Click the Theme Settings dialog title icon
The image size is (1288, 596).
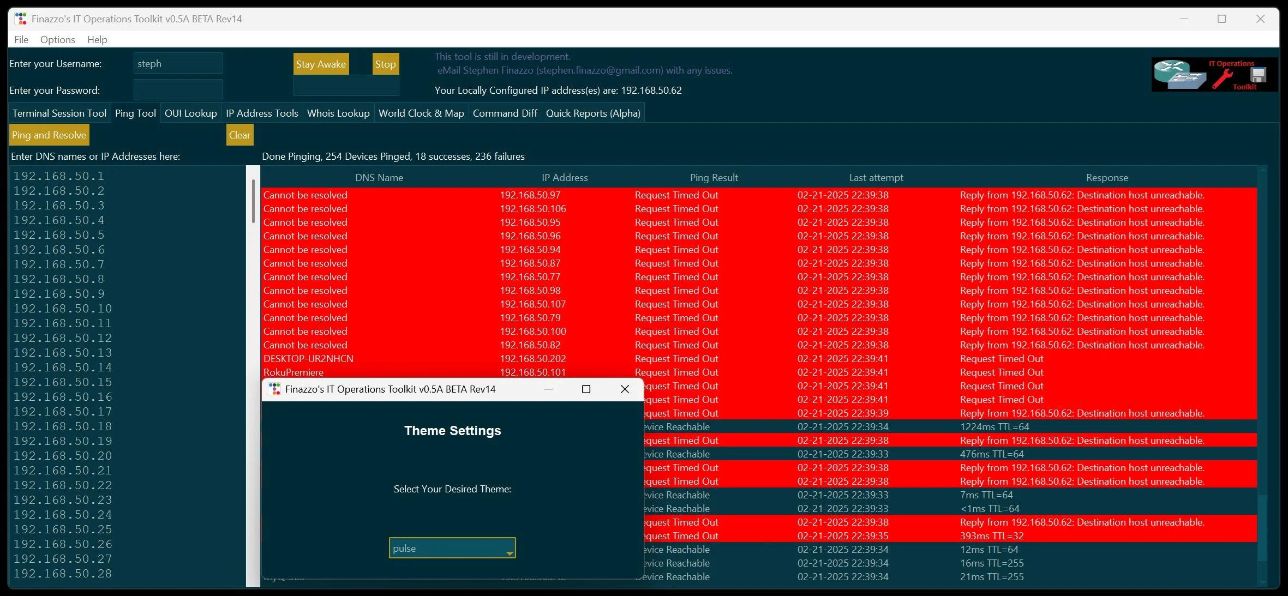275,389
